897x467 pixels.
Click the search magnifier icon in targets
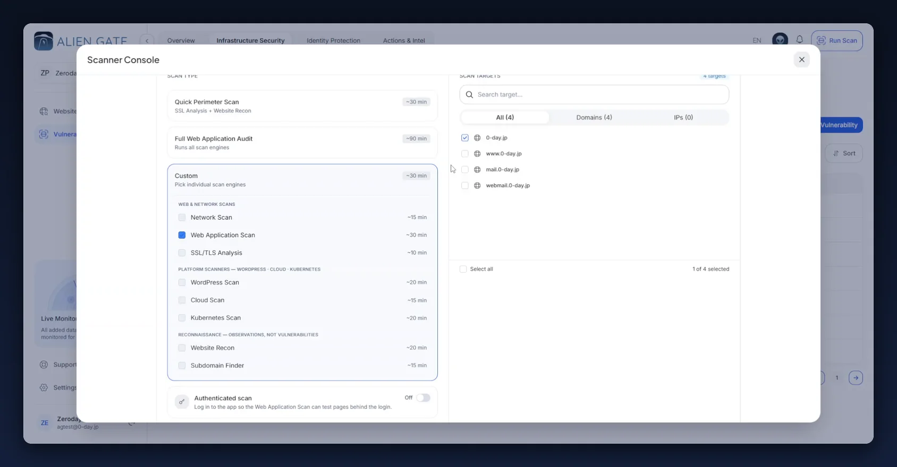coord(469,94)
